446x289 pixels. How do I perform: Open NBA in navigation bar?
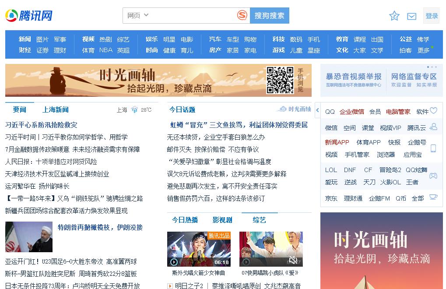point(106,50)
